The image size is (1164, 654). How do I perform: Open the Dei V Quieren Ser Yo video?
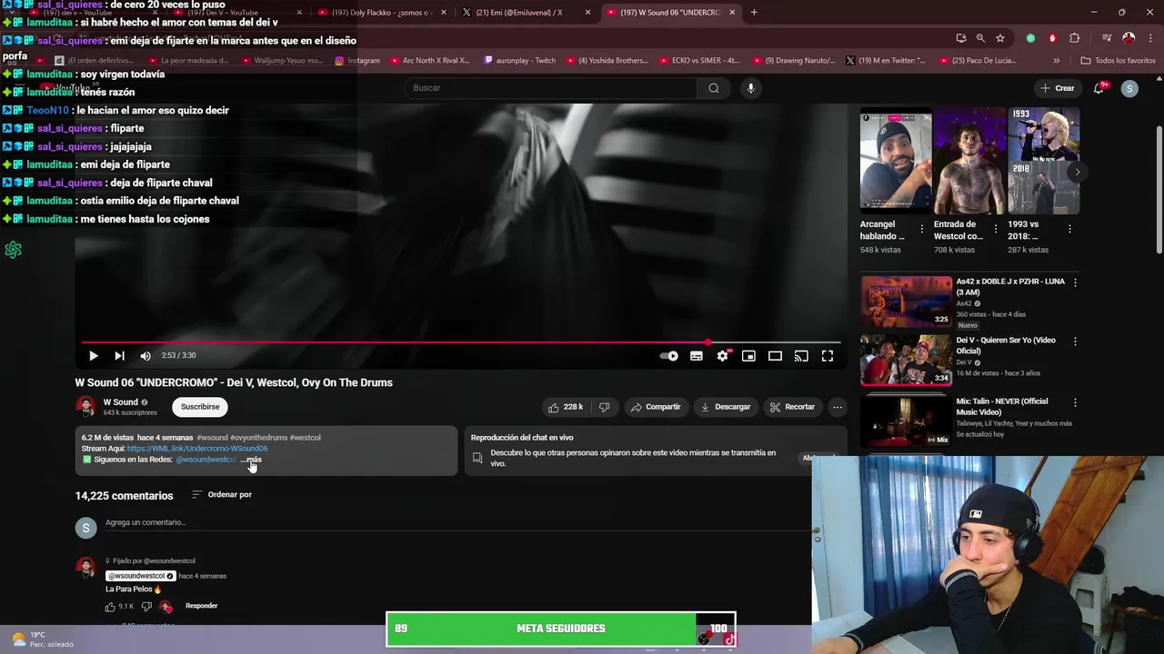[907, 360]
